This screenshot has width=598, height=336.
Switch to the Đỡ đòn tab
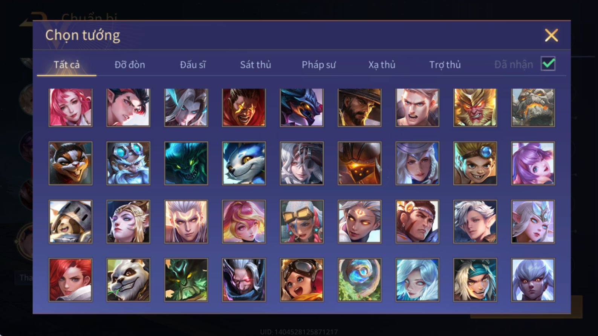[x=130, y=65]
